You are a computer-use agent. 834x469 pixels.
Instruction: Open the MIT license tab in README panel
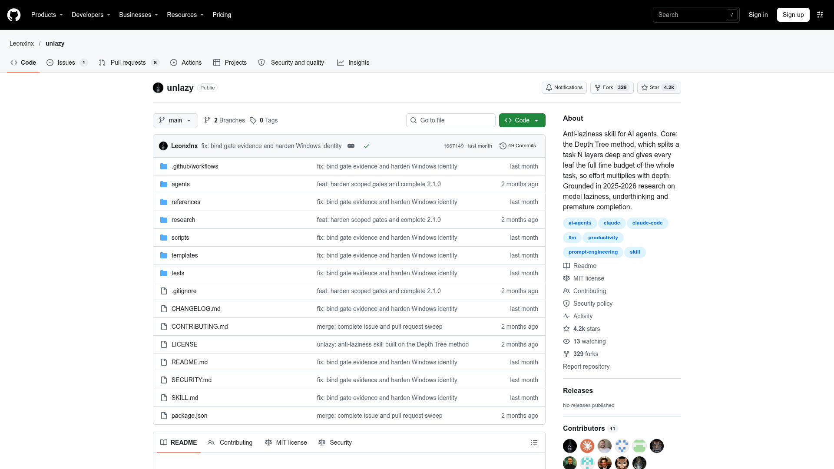click(286, 443)
